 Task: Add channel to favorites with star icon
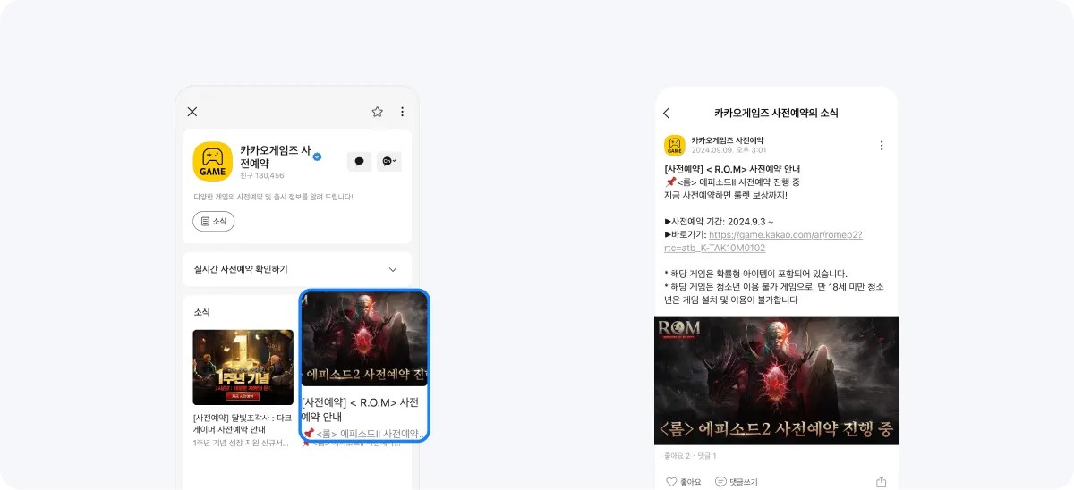click(x=378, y=112)
